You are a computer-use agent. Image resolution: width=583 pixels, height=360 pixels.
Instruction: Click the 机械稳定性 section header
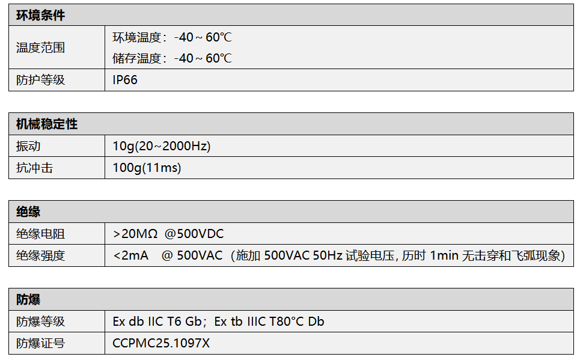click(x=47, y=124)
